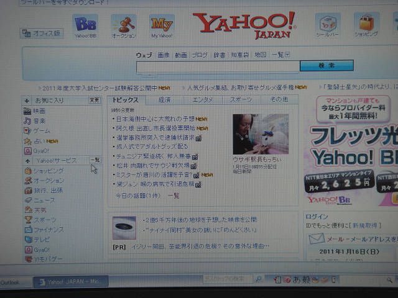Viewport: 398px width, 298px height.
Task: Open the 人気グルメ集結 link
Action: point(241,88)
